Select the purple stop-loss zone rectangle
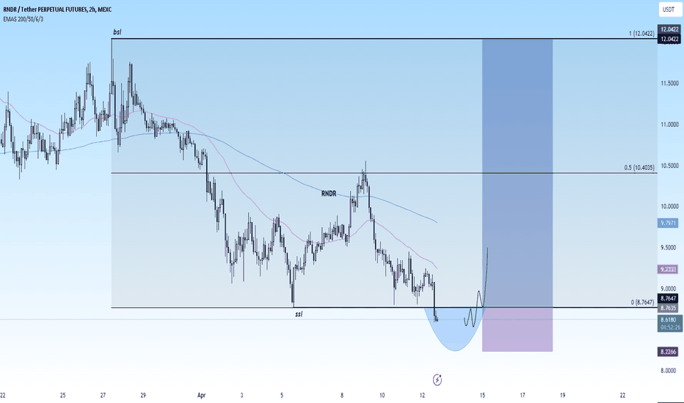This screenshot has width=684, height=403. click(x=517, y=330)
